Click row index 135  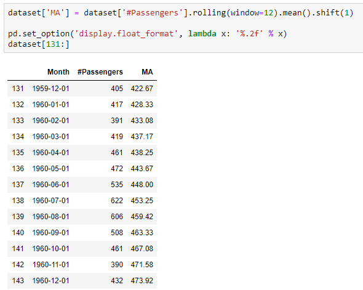pyautogui.click(x=18, y=153)
